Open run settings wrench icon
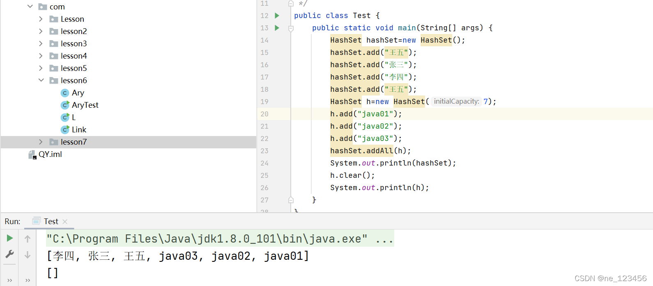This screenshot has height=286, width=653. click(10, 254)
